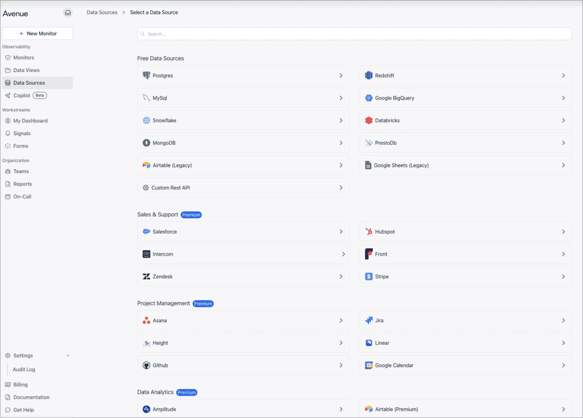Select the Zendesk label
The image size is (583, 418).
[163, 276]
